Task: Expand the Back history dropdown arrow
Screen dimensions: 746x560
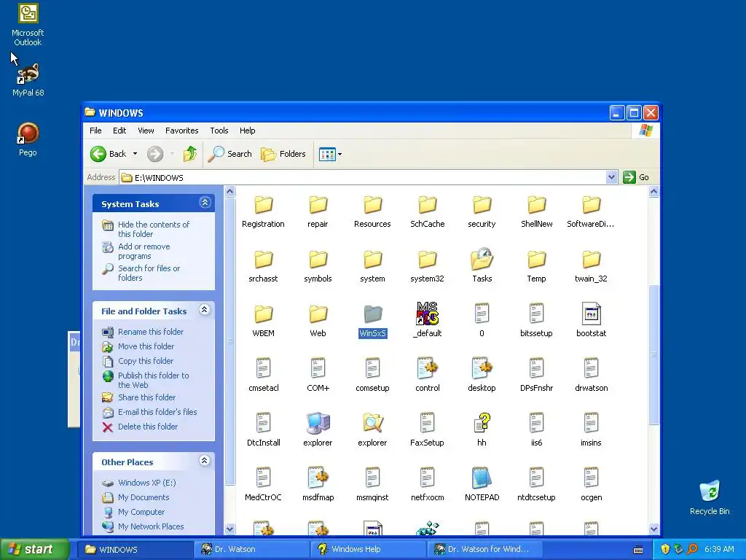Action: [135, 154]
